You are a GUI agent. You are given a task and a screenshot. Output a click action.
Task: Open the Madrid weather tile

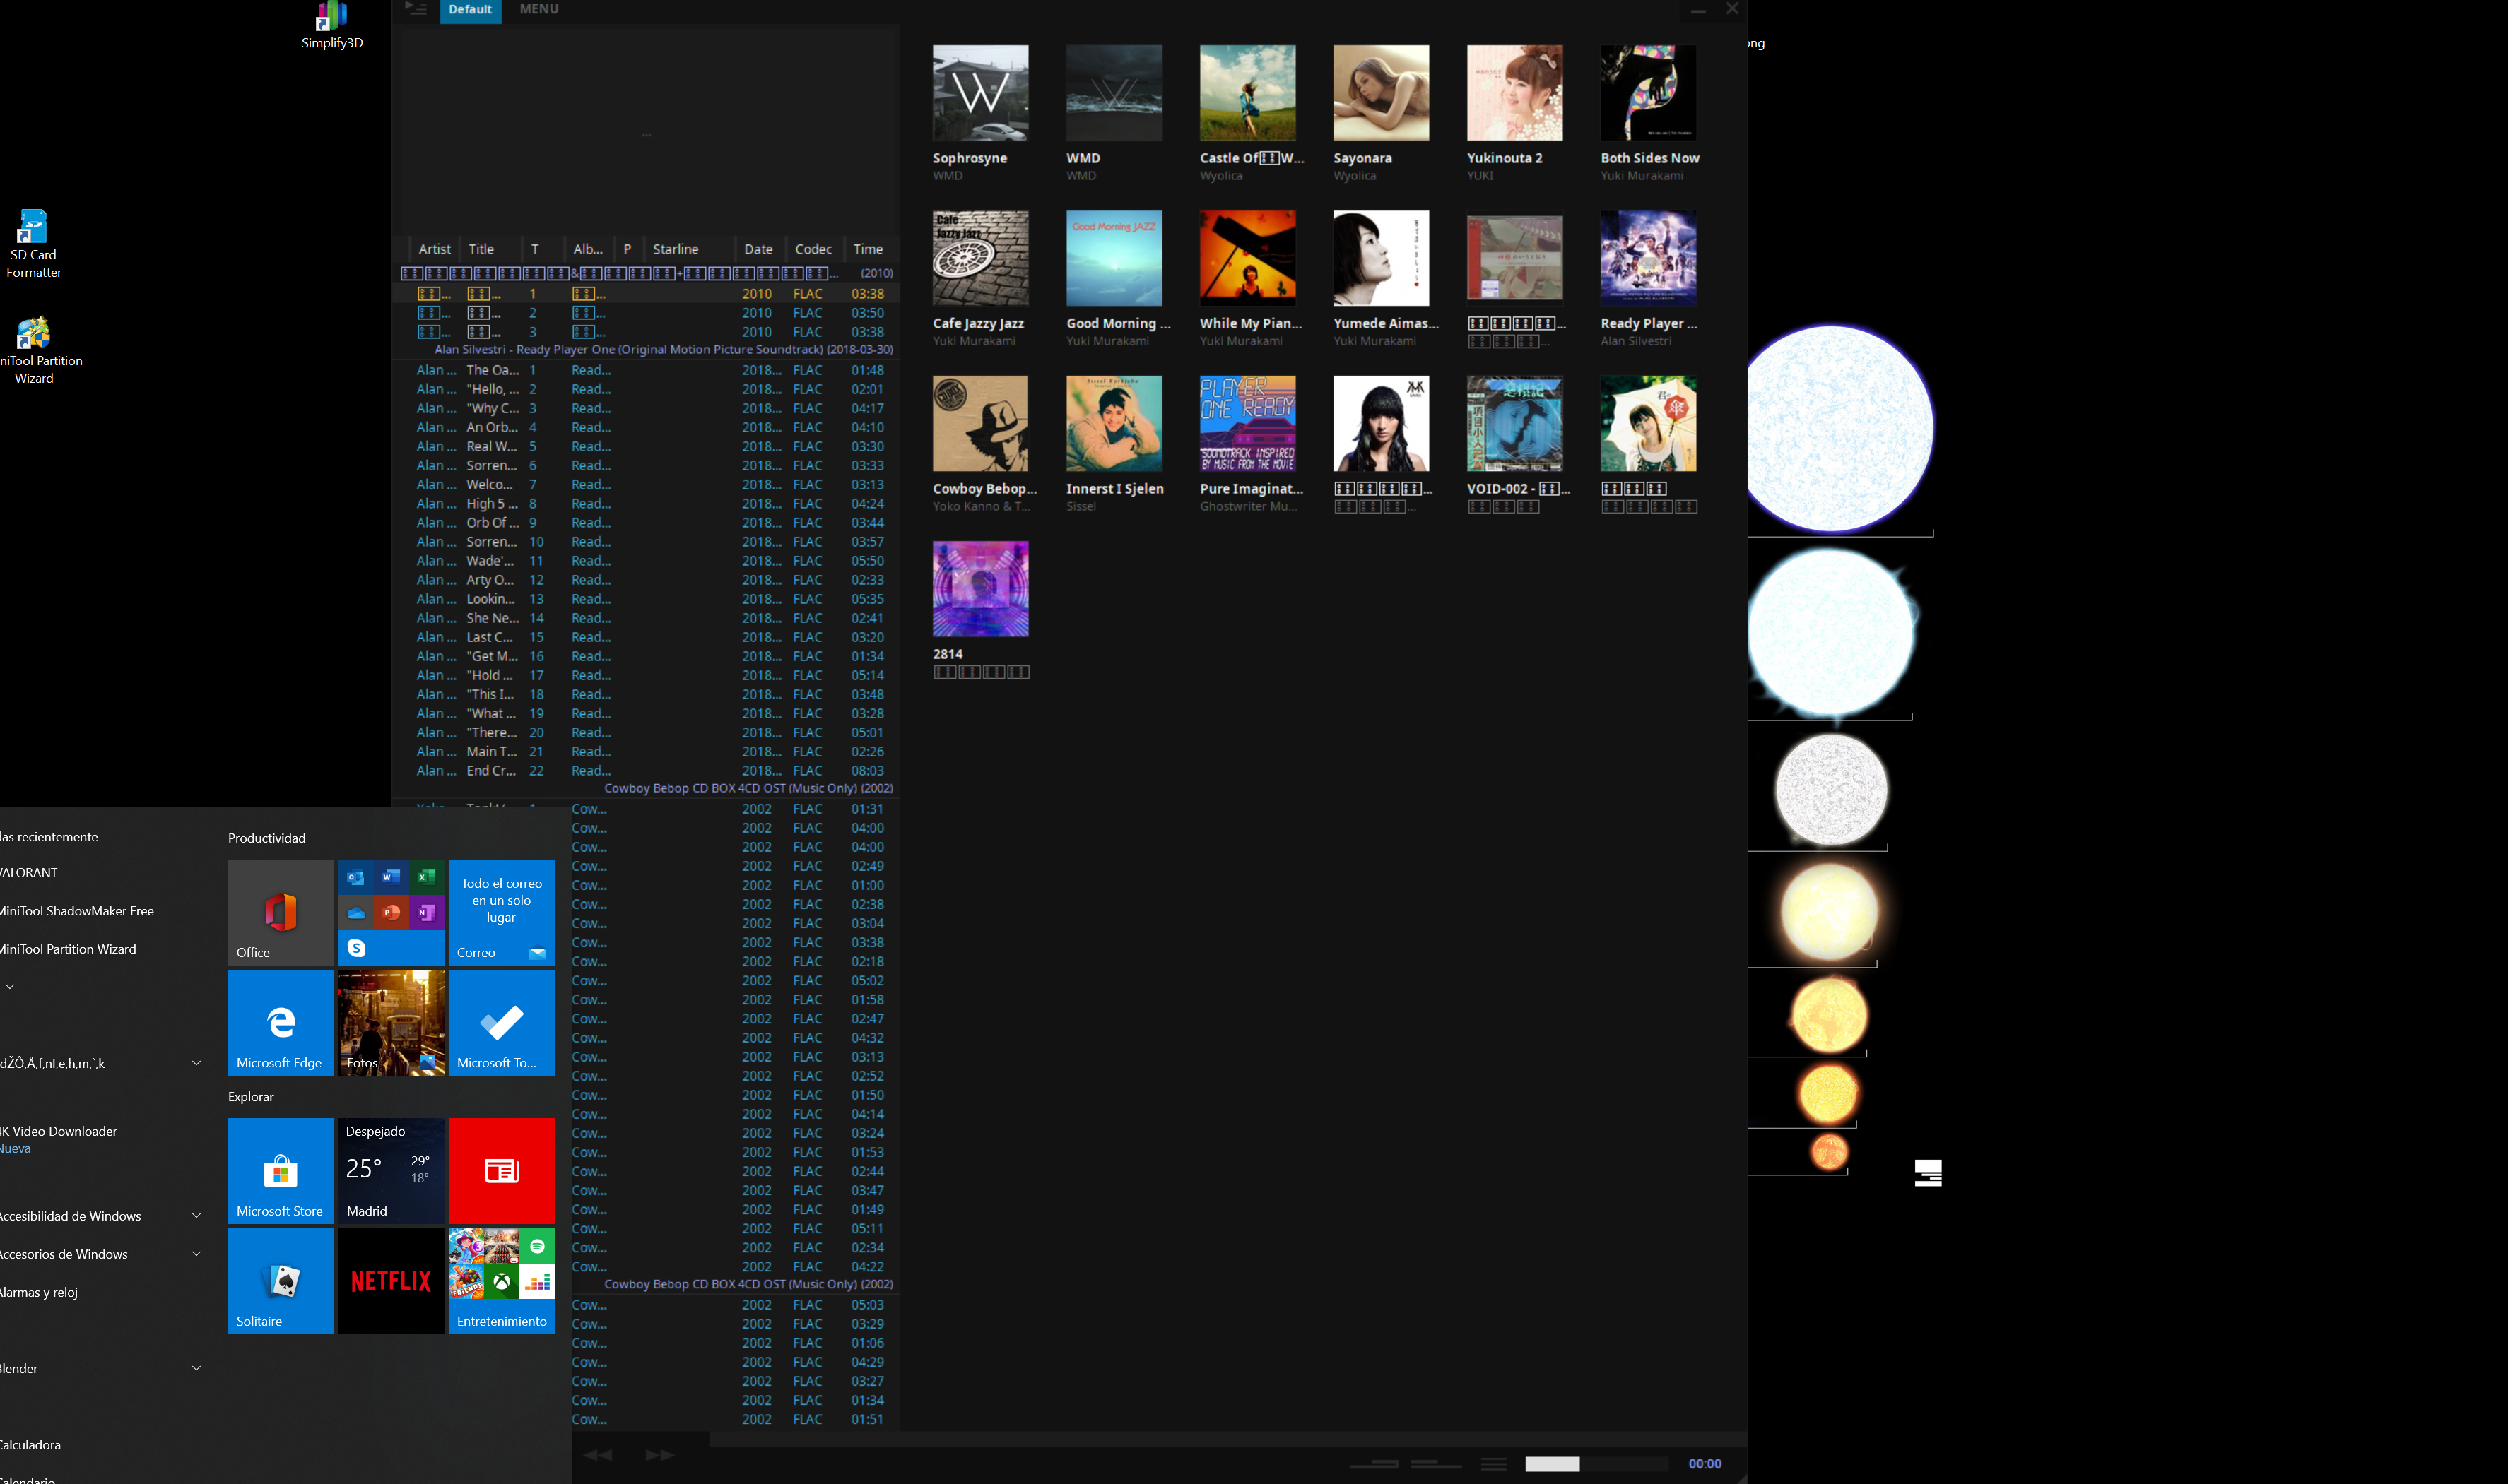pyautogui.click(x=391, y=1171)
